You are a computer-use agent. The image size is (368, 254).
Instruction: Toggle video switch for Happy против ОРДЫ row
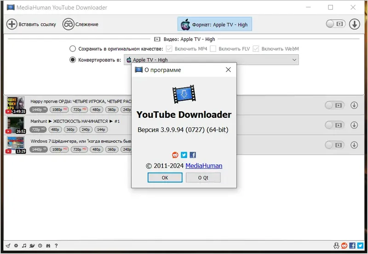(x=335, y=105)
